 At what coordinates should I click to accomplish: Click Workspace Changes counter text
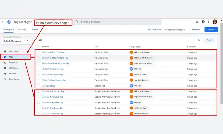point(175,30)
